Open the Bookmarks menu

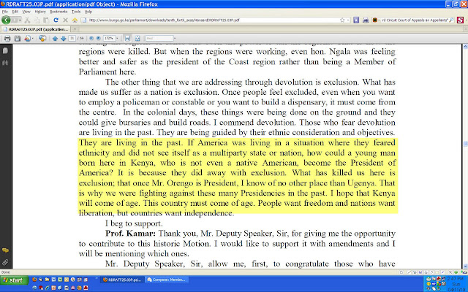(x=58, y=12)
